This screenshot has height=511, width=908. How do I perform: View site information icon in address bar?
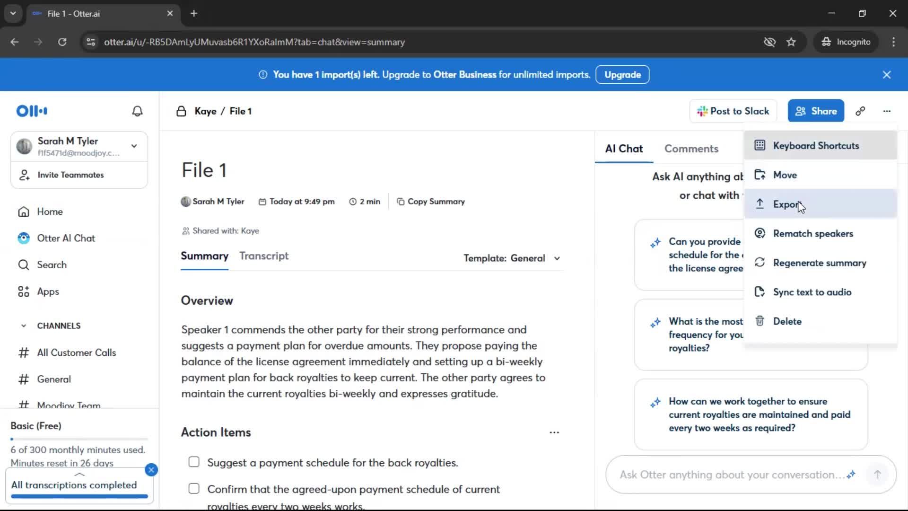(x=91, y=42)
